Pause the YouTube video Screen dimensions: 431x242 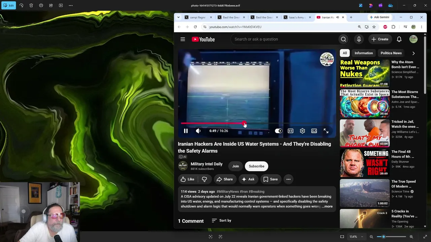(x=186, y=131)
